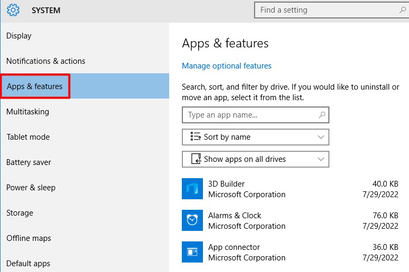409x272 pixels.
Task: Select the 3D Builder entry name
Action: (227, 184)
